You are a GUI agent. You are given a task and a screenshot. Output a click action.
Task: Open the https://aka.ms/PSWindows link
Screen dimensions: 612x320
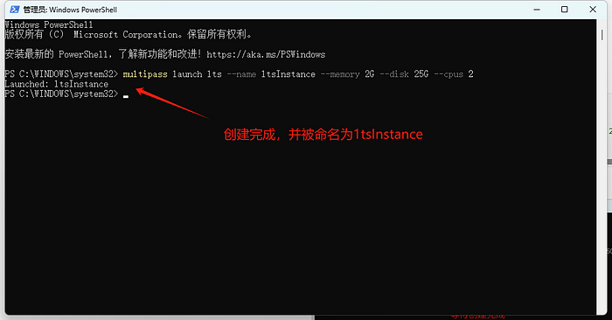point(266,54)
